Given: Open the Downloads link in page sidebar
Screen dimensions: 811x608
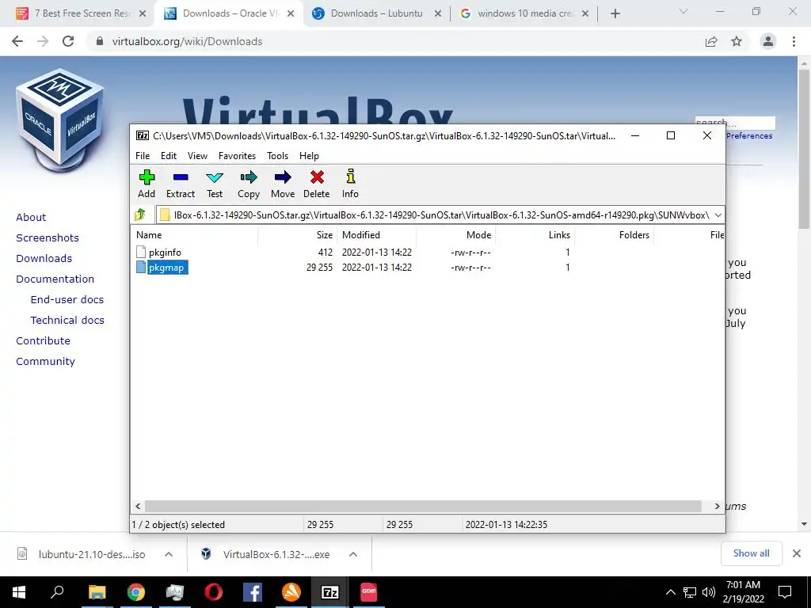Looking at the screenshot, I should 44,259.
